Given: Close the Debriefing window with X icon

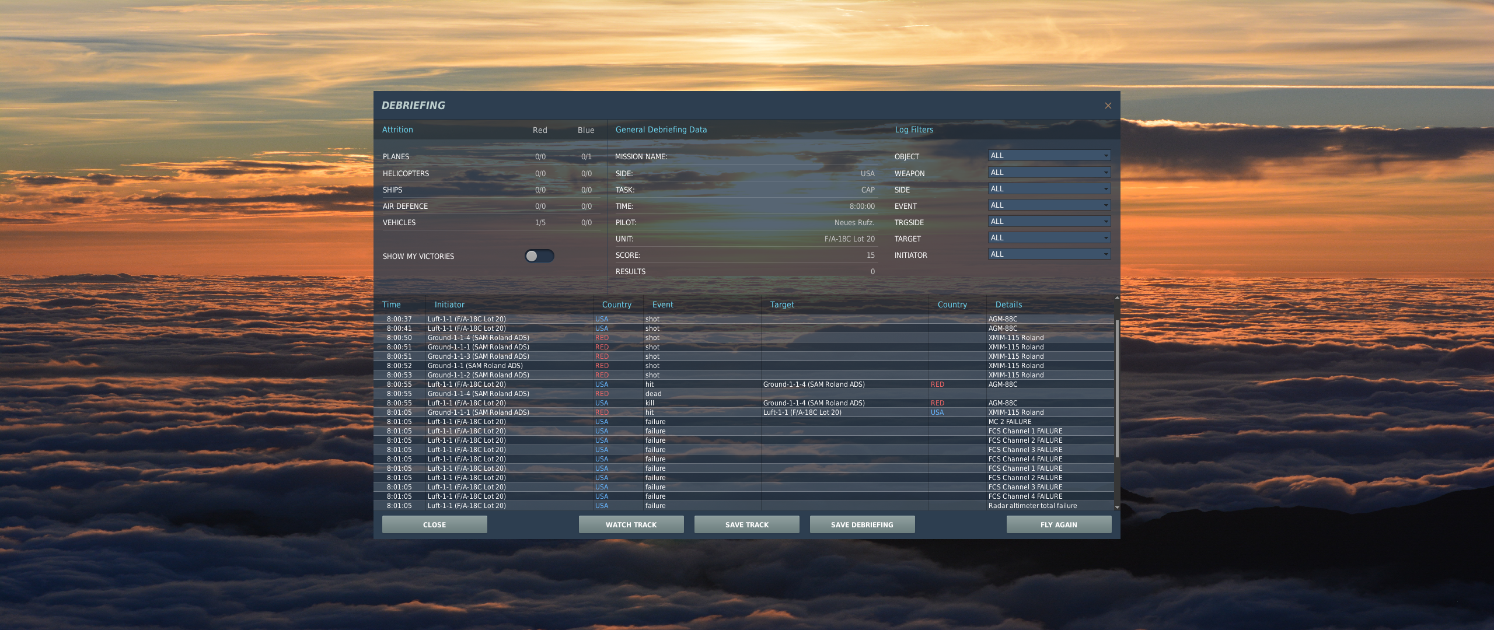Looking at the screenshot, I should tap(1108, 106).
